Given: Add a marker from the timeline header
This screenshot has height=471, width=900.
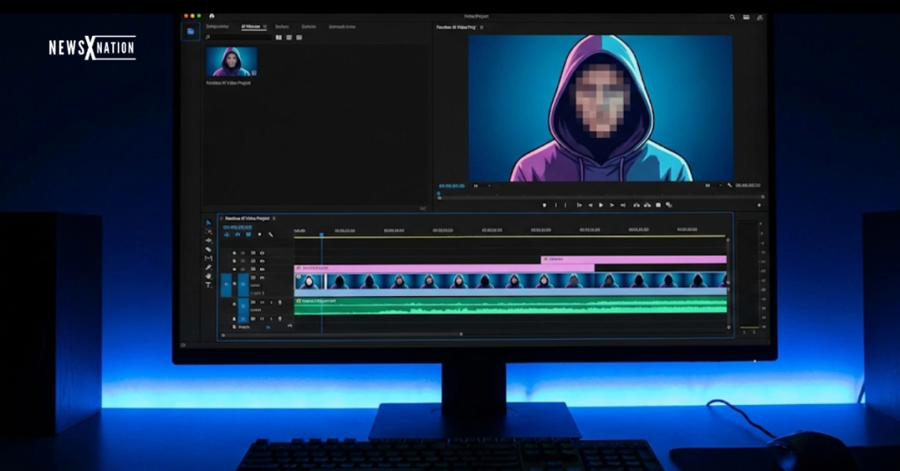Looking at the screenshot, I should [259, 235].
